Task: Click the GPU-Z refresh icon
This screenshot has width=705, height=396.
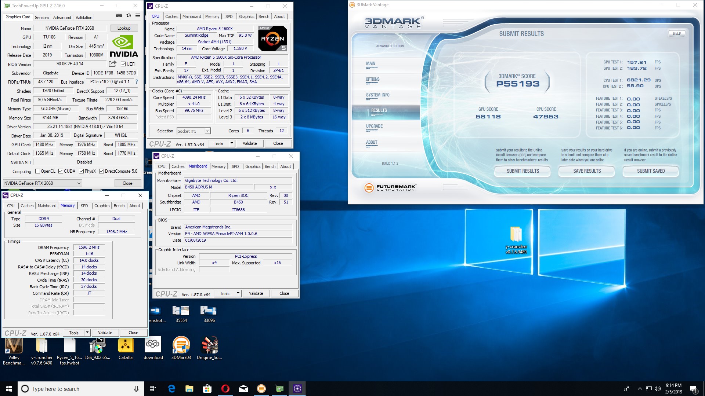Action: [x=129, y=16]
